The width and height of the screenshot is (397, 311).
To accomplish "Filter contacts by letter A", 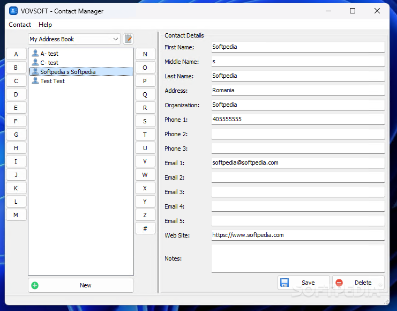I will (16, 54).
